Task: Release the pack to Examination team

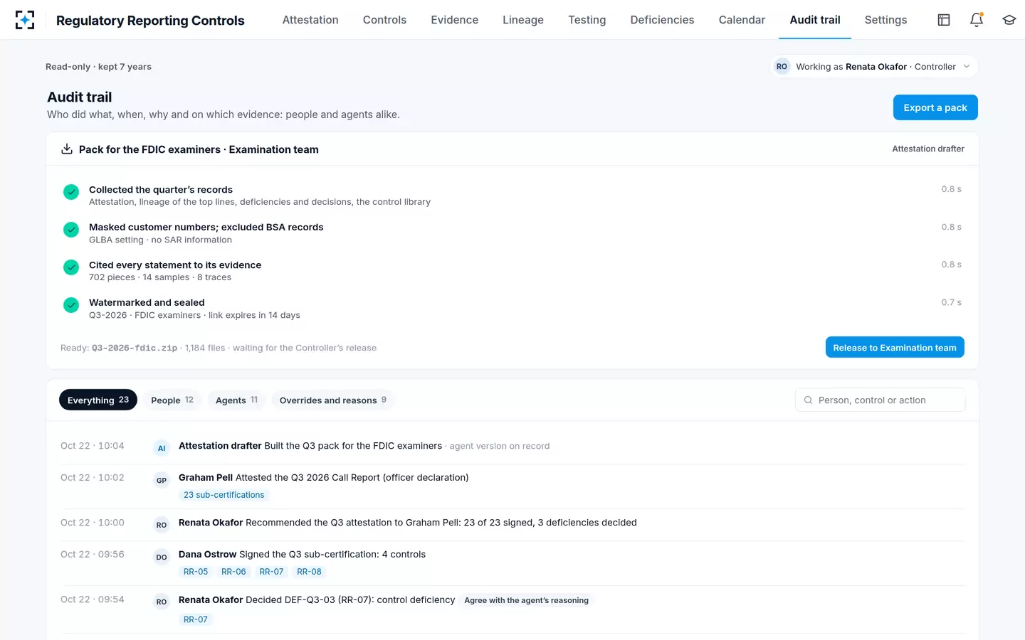Action: coord(895,347)
